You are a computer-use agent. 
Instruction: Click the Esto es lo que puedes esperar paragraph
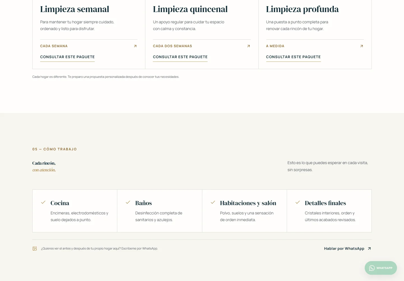coord(328,166)
